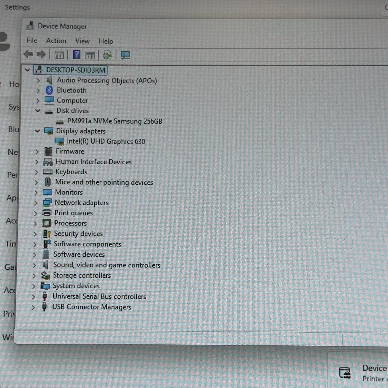Click the Storage controllers icon

point(46,275)
